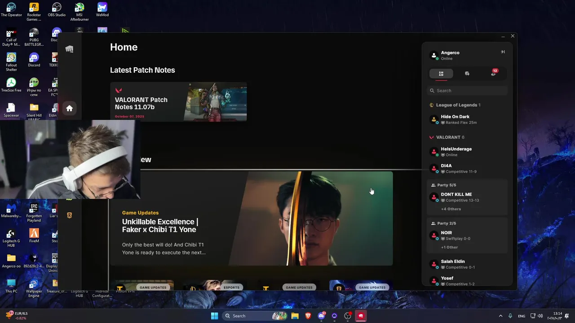Open OBS Studio desktop shortcut

point(57,10)
